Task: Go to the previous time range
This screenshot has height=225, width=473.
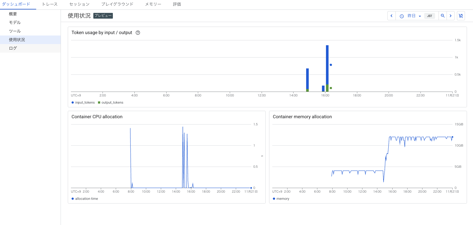Action: [391, 16]
